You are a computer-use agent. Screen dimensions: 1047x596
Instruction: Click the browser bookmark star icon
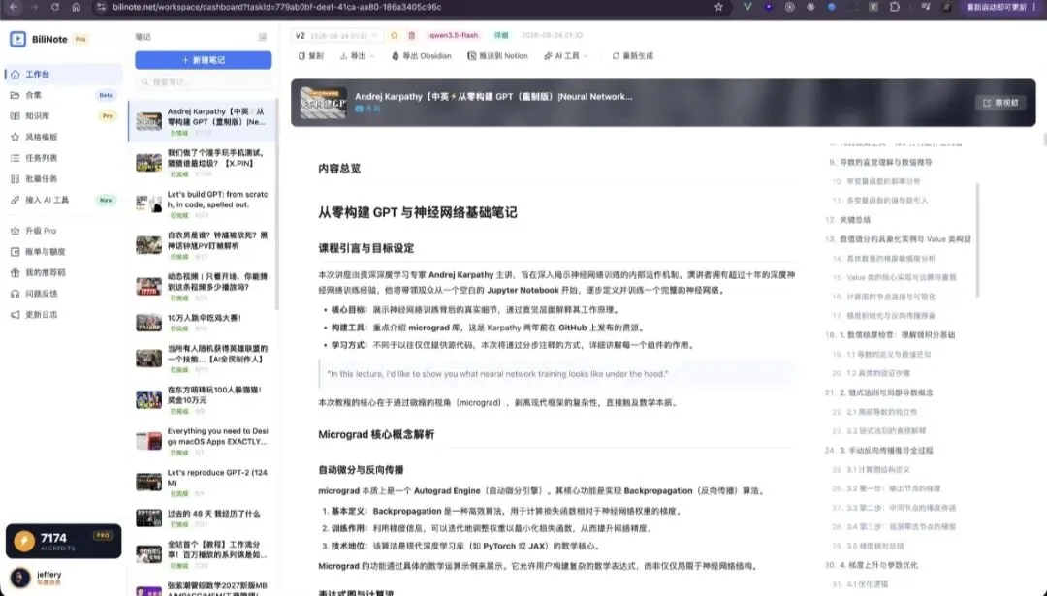(718, 7)
